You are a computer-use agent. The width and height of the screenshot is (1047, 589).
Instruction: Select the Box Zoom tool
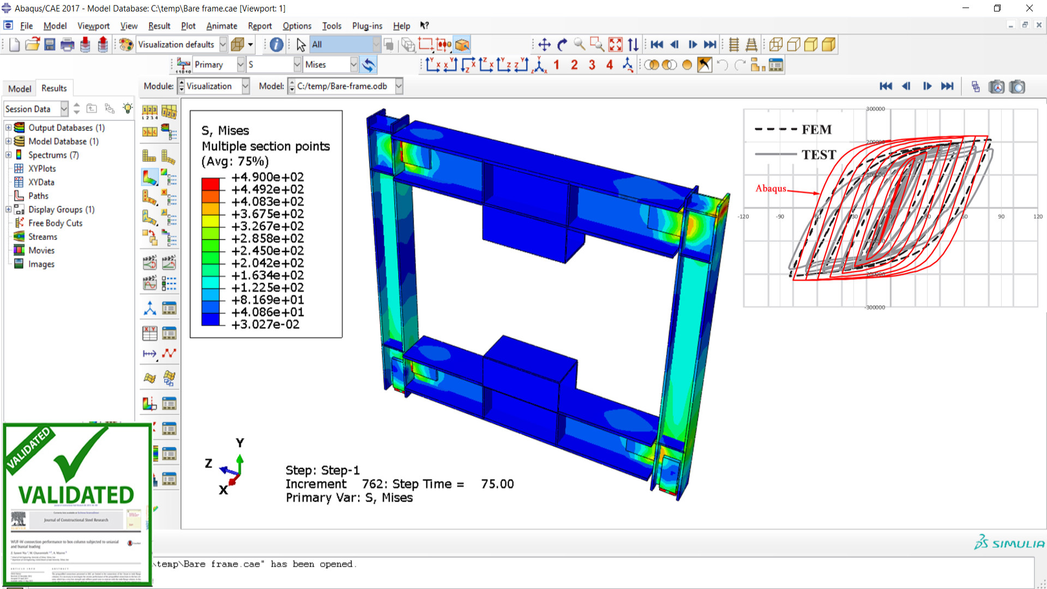coord(597,45)
